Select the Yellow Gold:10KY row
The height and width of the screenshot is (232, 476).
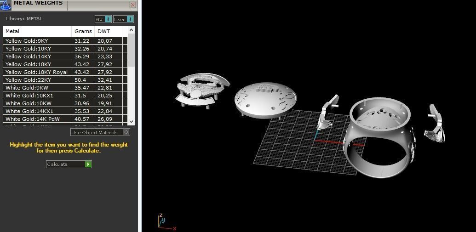tap(65, 49)
